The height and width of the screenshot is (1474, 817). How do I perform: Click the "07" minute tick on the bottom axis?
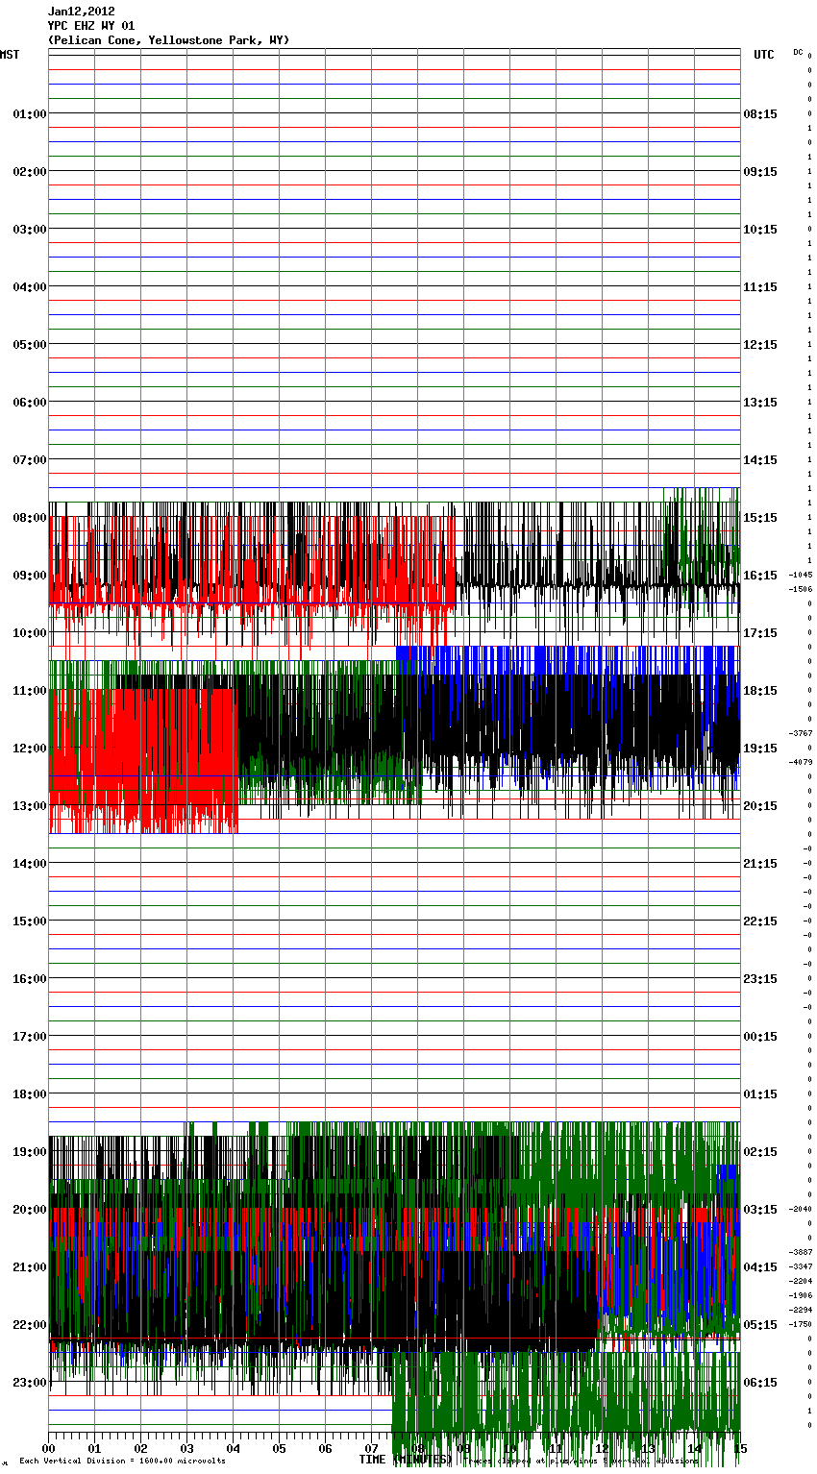372,1448
